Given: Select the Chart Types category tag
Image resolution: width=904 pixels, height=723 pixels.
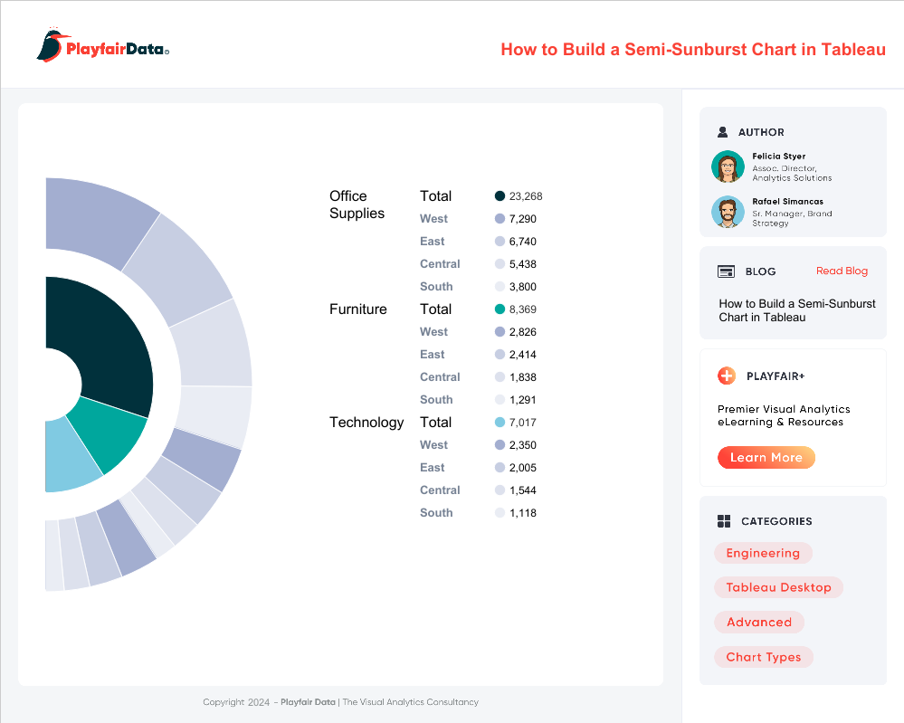Looking at the screenshot, I should tap(764, 657).
